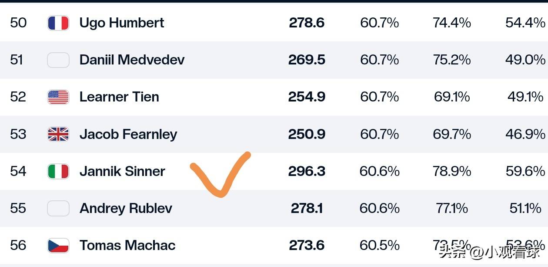
Task: Click the USA flag beside Learner Tien
Action: (x=58, y=97)
